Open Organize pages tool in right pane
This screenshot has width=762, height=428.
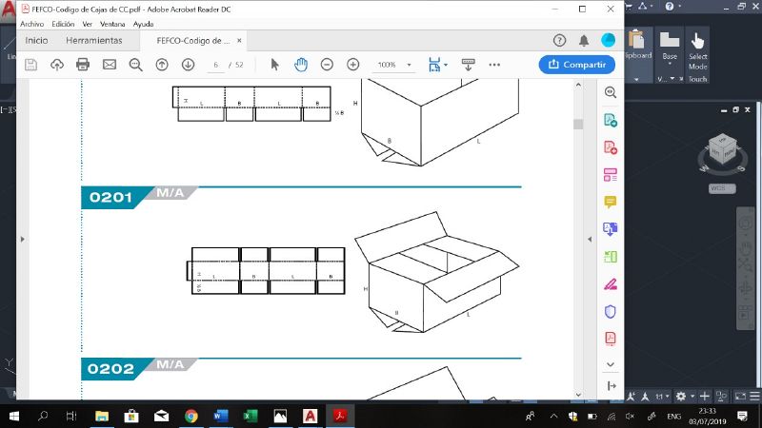[x=611, y=175]
